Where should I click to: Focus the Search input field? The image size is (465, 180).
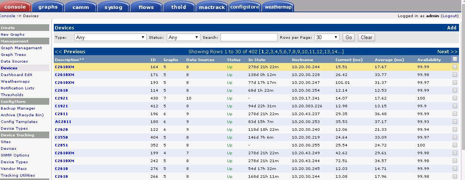pyautogui.click(x=249, y=37)
